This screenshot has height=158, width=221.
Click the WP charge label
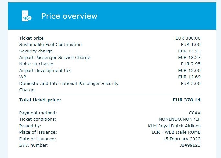pyautogui.click(x=23, y=77)
